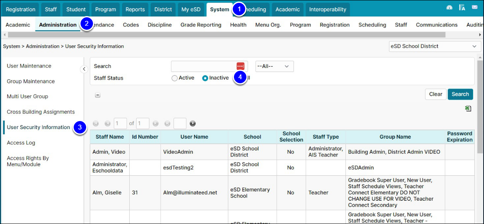Open the Interoperability top tab

(328, 9)
